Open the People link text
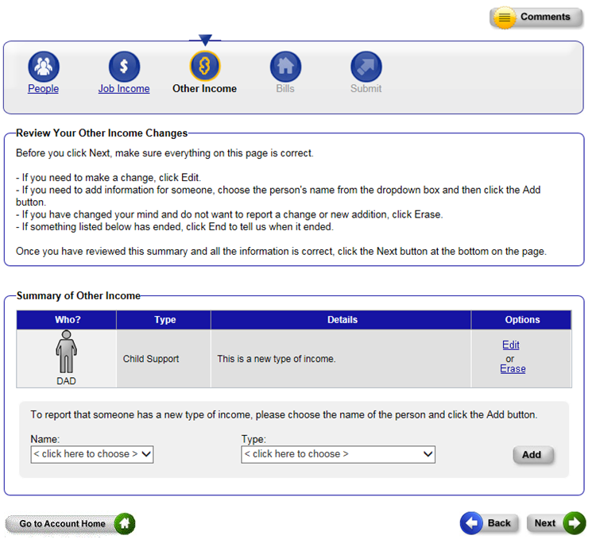Screen dimensions: 596x547 44,89
